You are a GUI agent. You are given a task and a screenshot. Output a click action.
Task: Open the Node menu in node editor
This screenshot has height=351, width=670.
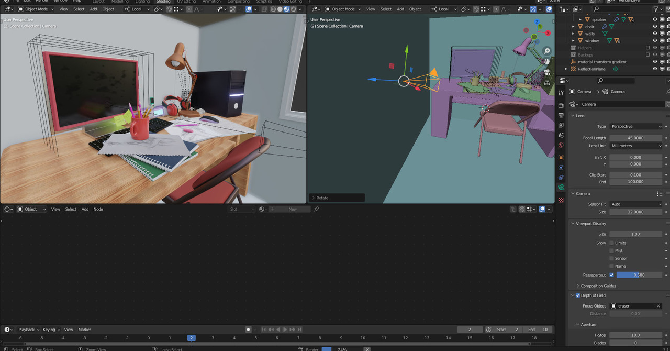[98, 209]
